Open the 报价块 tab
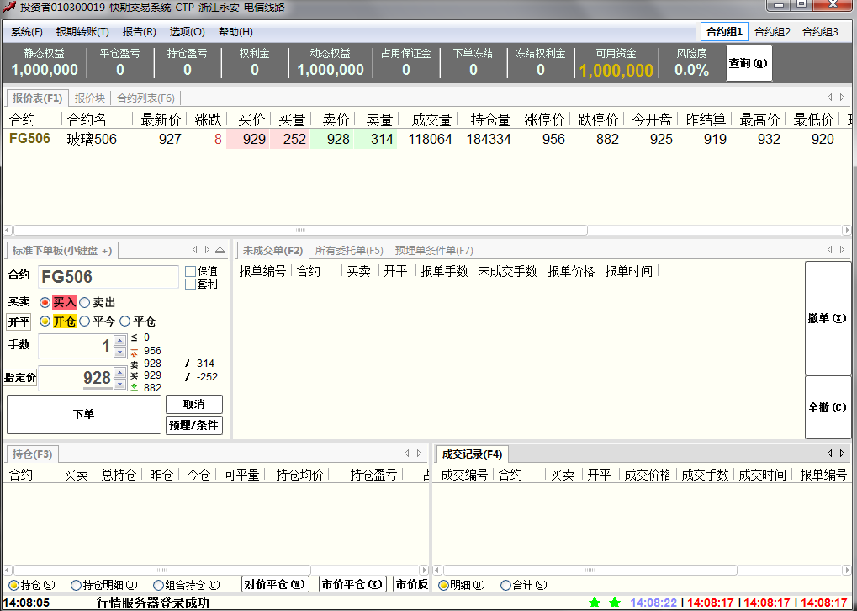Image resolution: width=857 pixels, height=611 pixels. coord(90,98)
